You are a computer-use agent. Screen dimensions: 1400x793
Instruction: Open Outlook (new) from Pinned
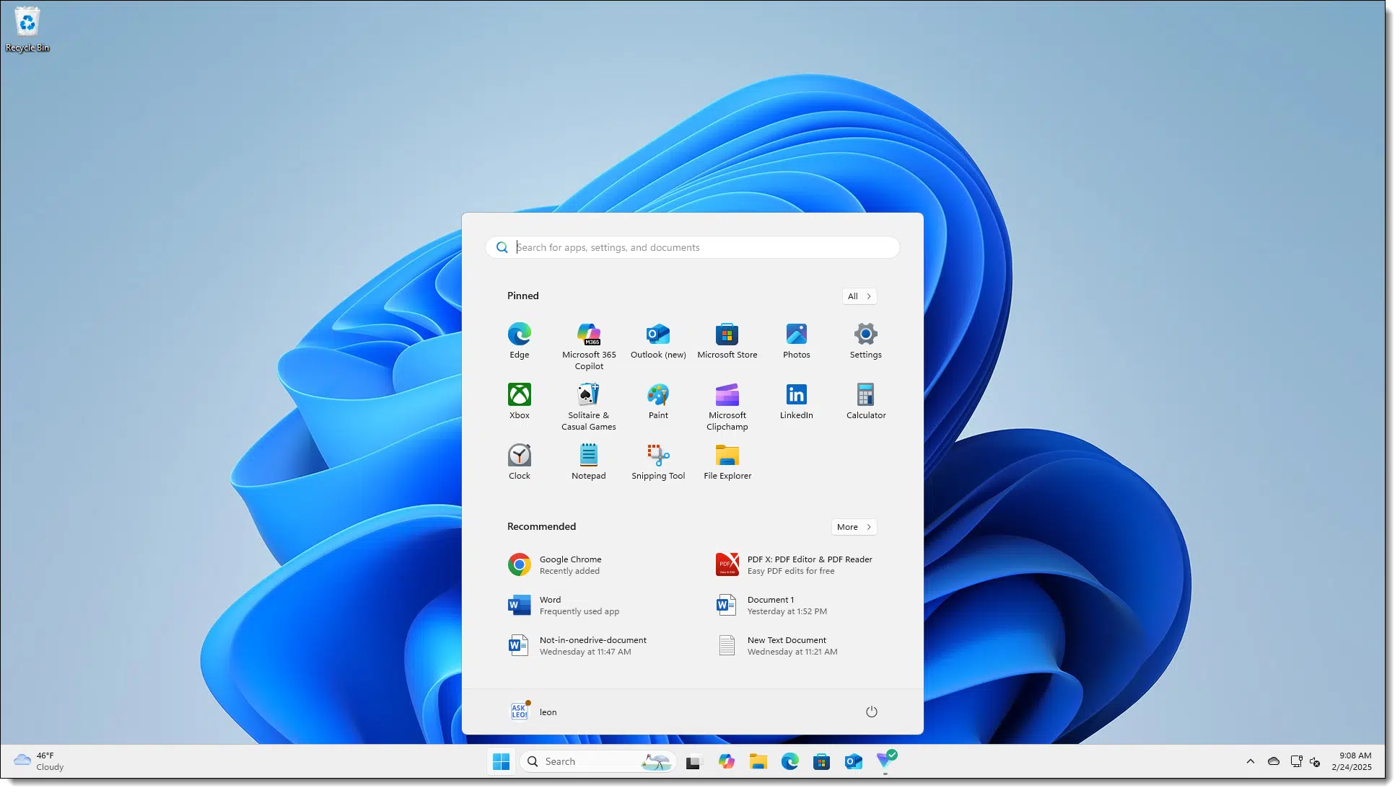(x=658, y=340)
